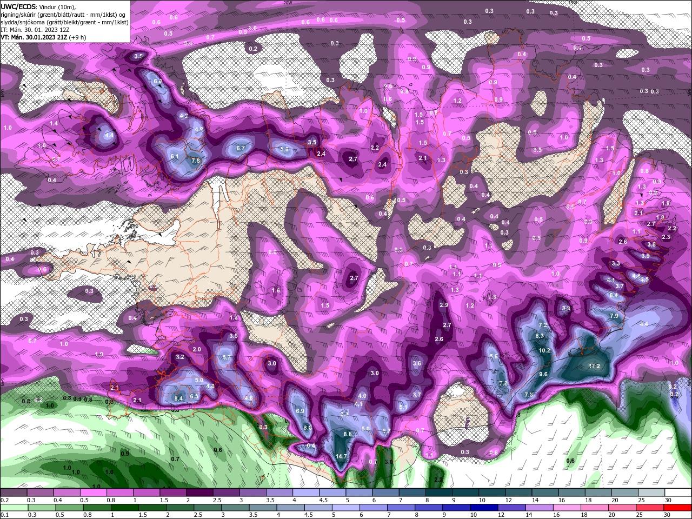Click the 2.3 value on the map
This screenshot has width=692, height=519.
pos(666,237)
